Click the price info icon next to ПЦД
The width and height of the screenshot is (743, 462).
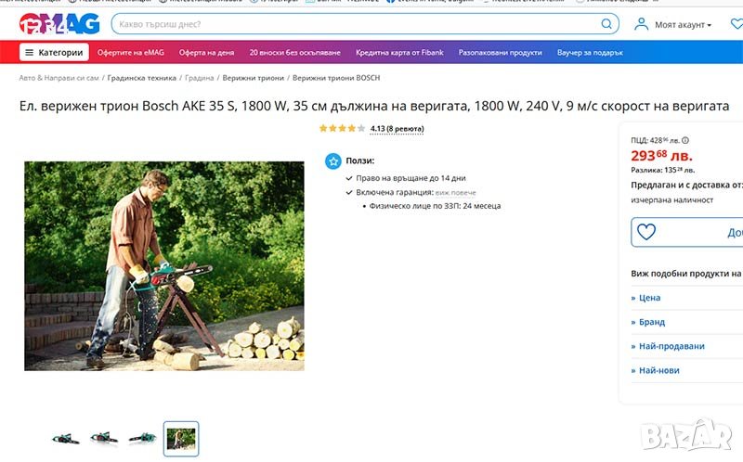click(x=685, y=140)
